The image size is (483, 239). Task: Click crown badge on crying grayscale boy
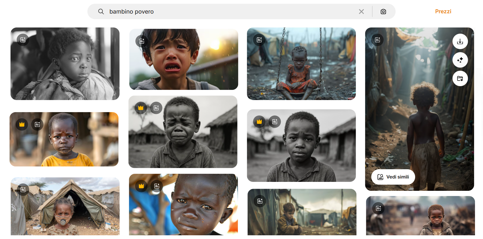coord(141,108)
